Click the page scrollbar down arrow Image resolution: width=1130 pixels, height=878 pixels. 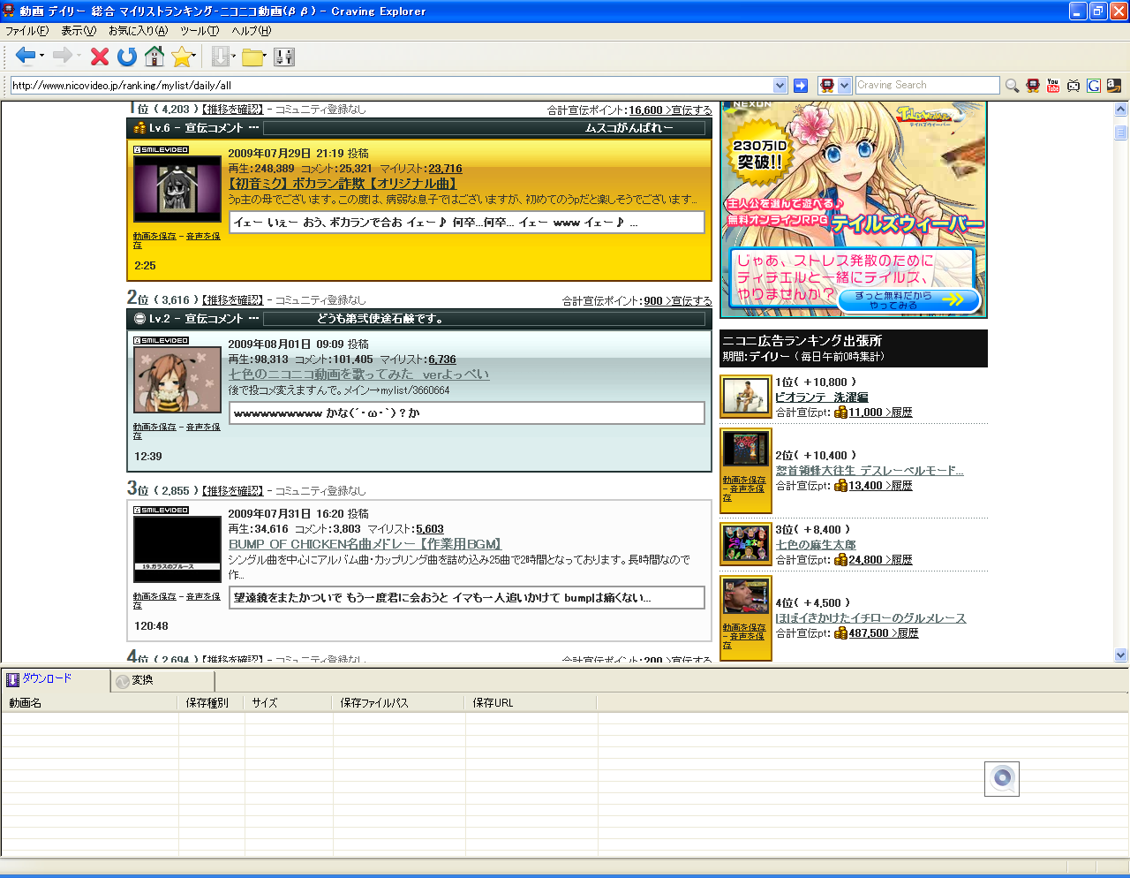point(1121,655)
